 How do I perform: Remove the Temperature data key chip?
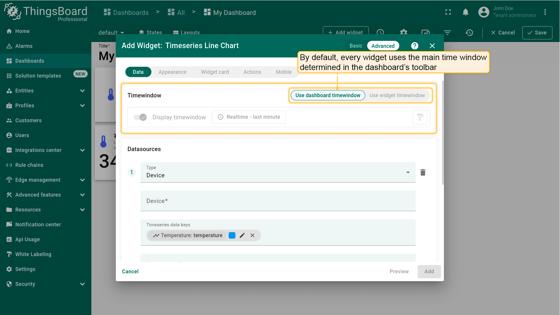253,235
